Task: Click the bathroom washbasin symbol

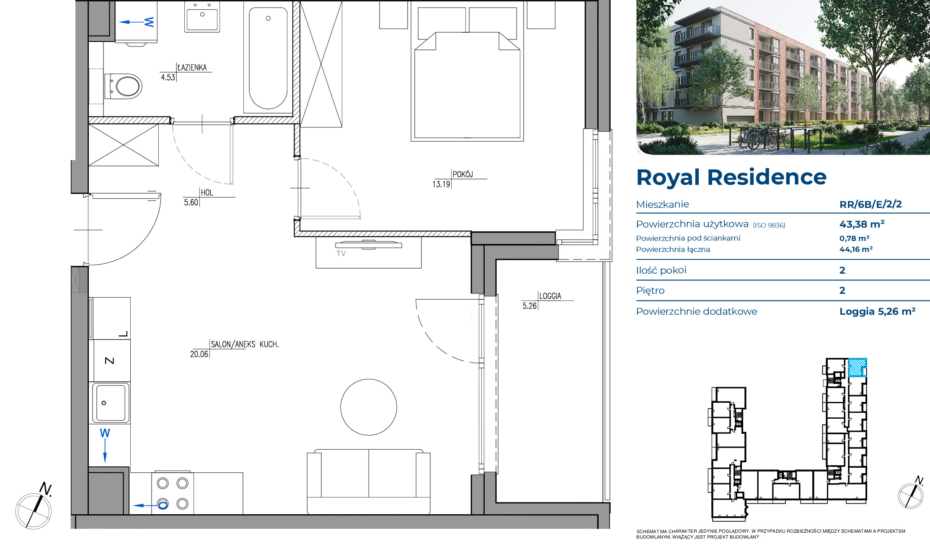Action: pos(202,17)
